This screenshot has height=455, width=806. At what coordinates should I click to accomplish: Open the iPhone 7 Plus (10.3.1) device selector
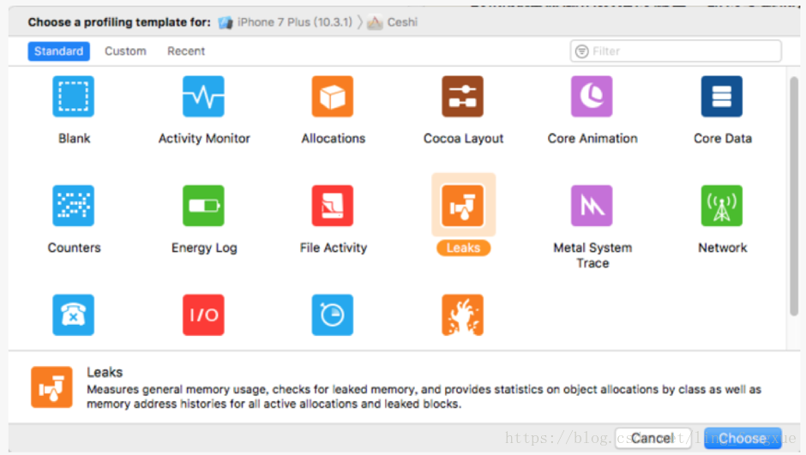click(286, 22)
